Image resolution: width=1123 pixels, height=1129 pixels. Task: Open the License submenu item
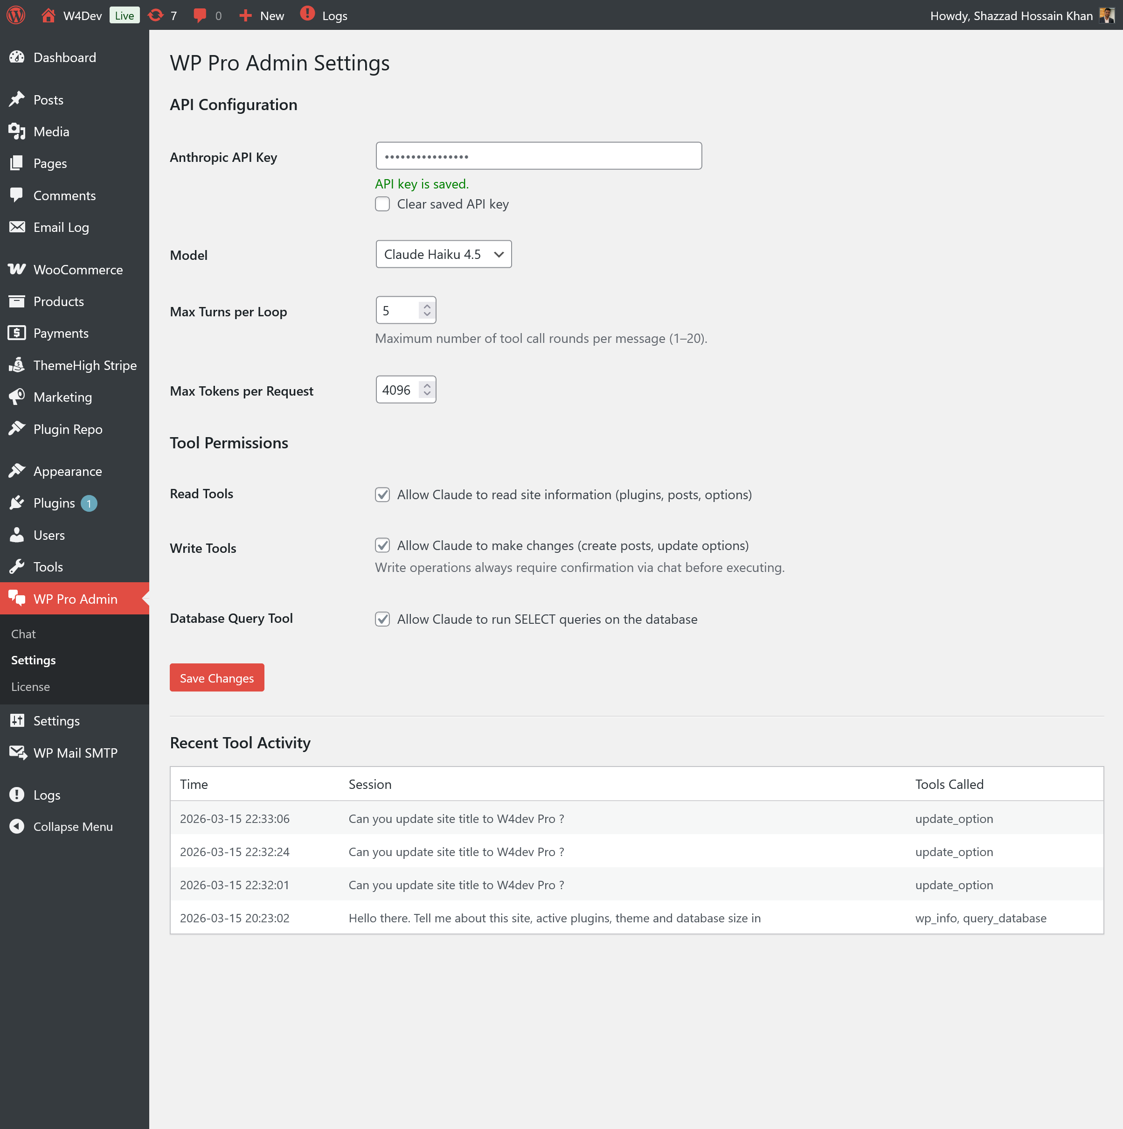point(30,687)
